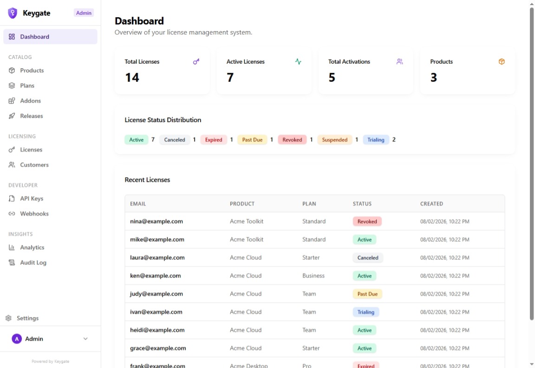This screenshot has height=368, width=535.
Task: Click the Active status badge in distribution
Action: pos(136,140)
